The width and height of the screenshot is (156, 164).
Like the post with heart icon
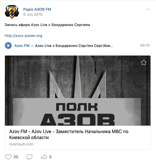pos(8,157)
